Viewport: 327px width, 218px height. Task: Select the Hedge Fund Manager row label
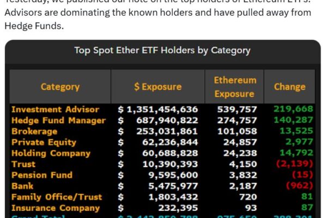coord(58,120)
